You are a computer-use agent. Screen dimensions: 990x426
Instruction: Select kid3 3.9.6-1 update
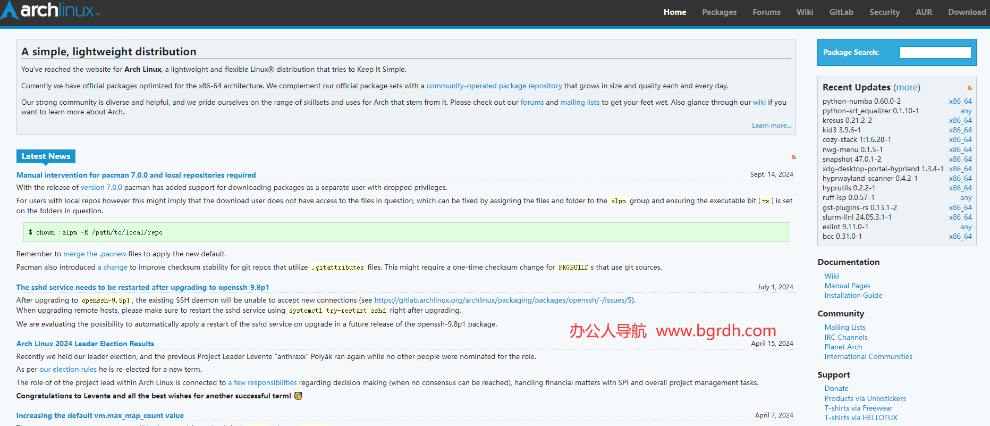coord(842,130)
